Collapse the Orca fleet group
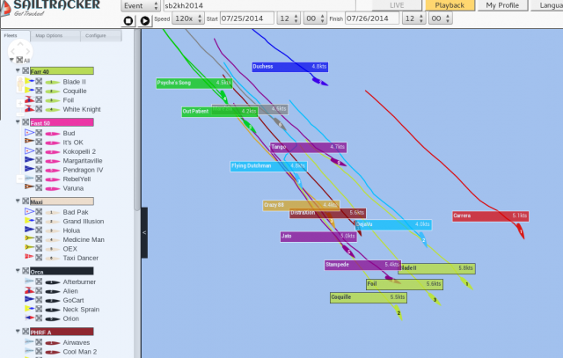 click(x=18, y=271)
